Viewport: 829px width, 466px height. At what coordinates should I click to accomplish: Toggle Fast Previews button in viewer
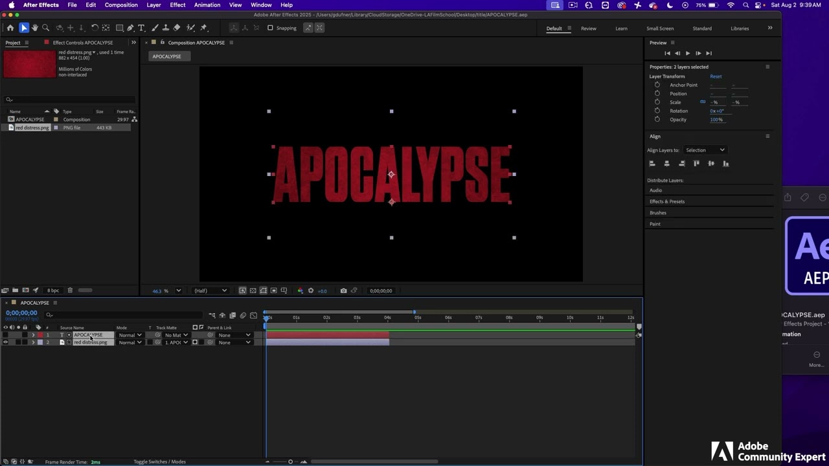pos(243,291)
